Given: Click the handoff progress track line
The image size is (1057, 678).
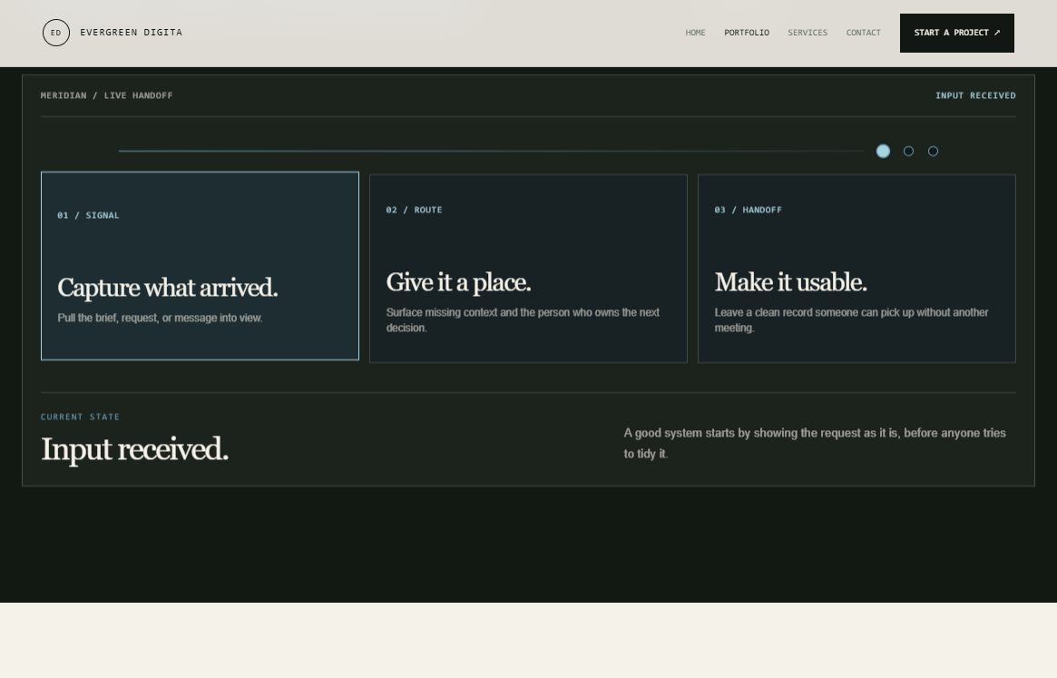Looking at the screenshot, I should [491, 151].
